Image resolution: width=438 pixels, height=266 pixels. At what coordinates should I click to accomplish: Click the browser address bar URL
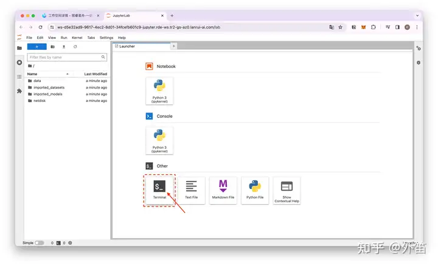tap(139, 27)
